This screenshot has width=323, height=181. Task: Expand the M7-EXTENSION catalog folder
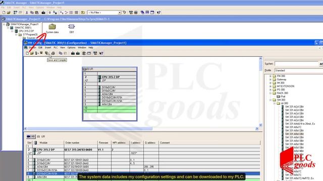pos(271,86)
